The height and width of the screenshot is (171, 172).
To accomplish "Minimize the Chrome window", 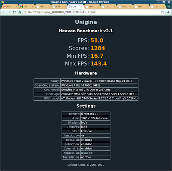I will 159,2.
